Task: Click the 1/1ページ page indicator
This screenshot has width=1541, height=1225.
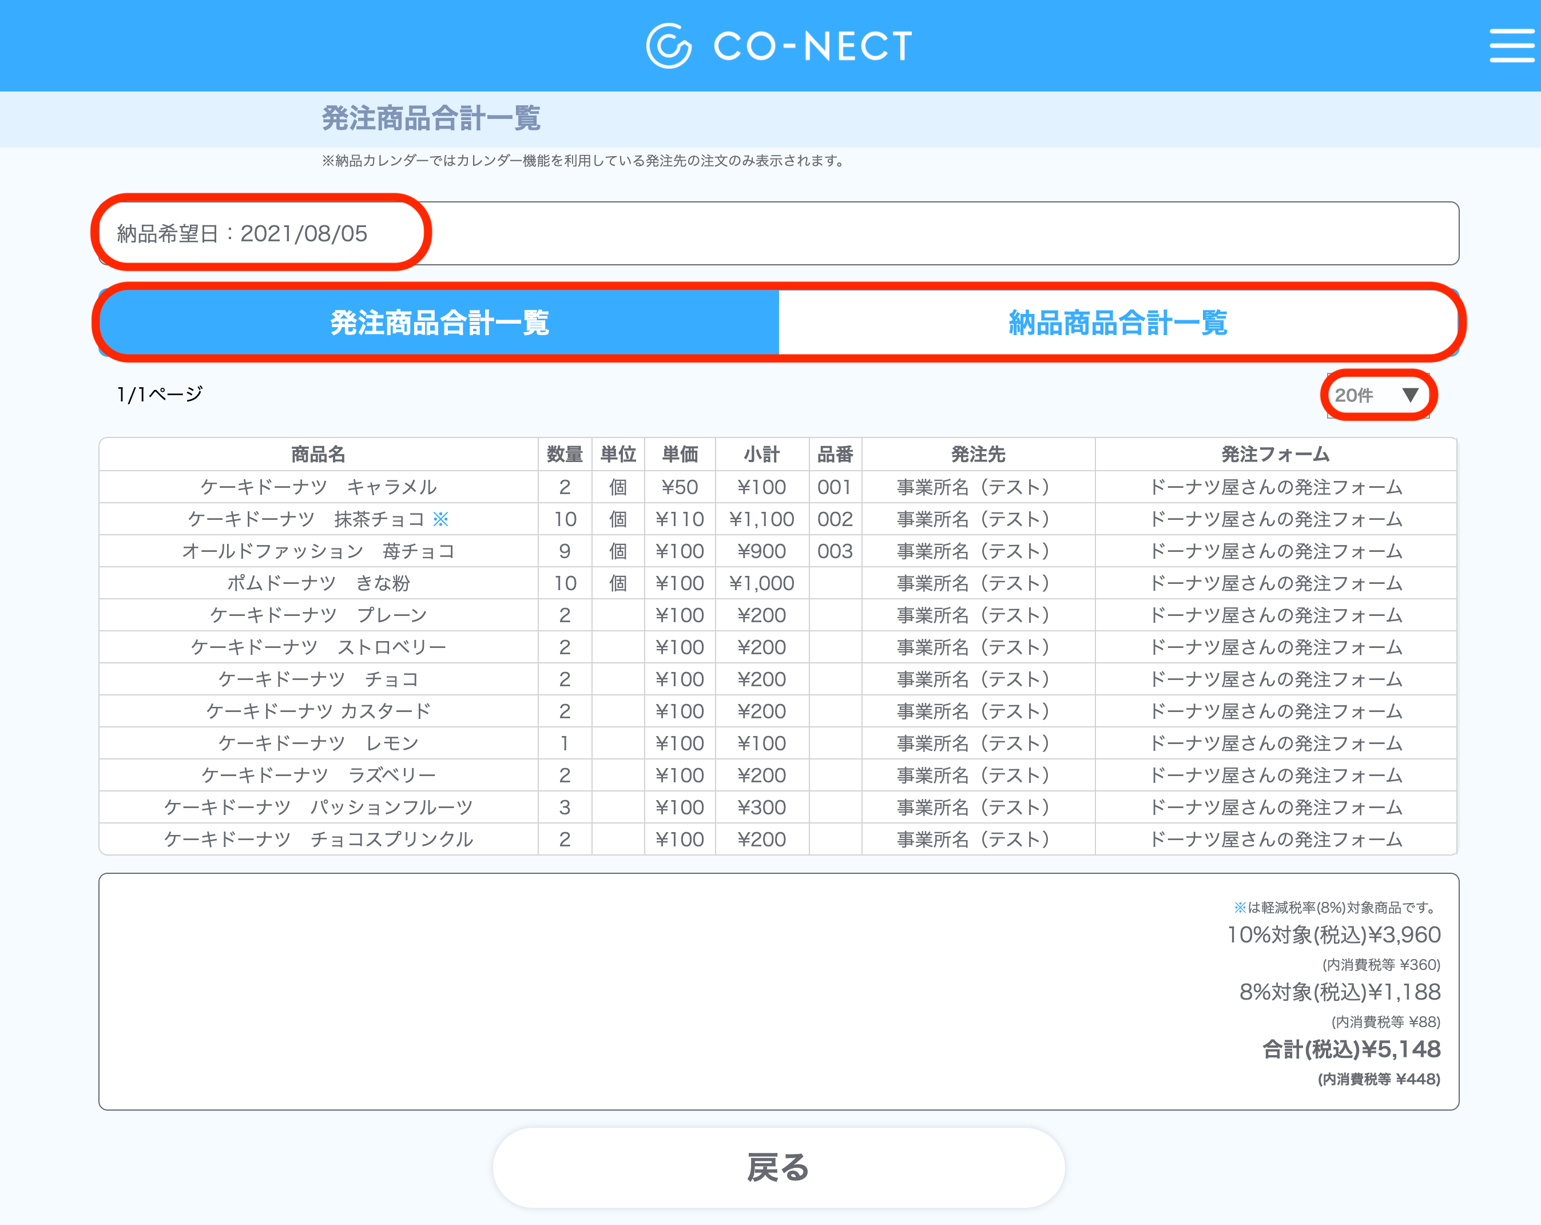Action: point(160,394)
